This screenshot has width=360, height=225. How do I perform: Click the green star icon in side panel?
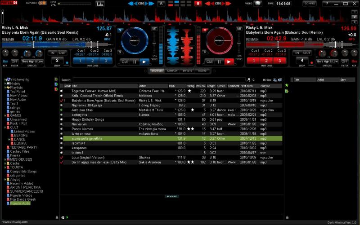tap(287, 85)
